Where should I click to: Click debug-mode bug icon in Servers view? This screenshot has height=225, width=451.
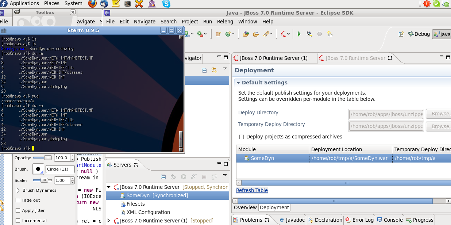pyautogui.click(x=174, y=177)
